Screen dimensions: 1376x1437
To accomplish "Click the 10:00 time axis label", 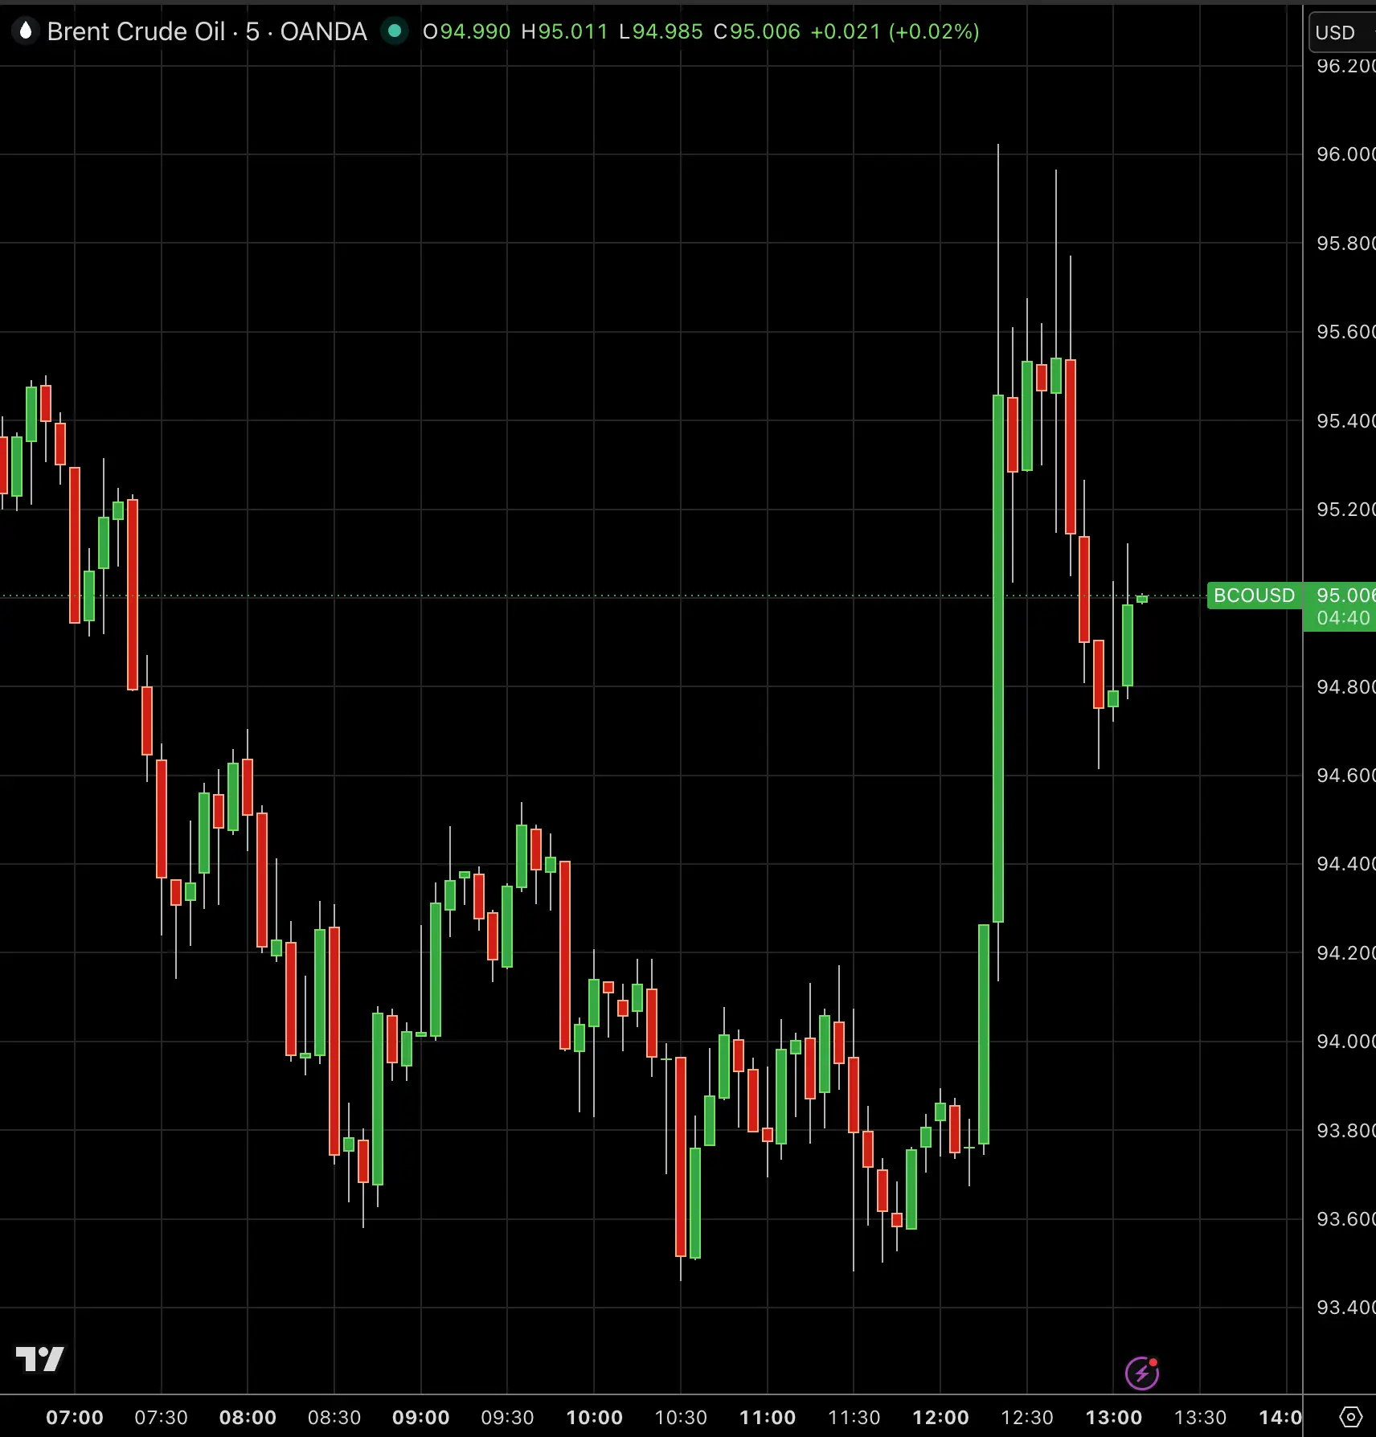I will 595,1417.
